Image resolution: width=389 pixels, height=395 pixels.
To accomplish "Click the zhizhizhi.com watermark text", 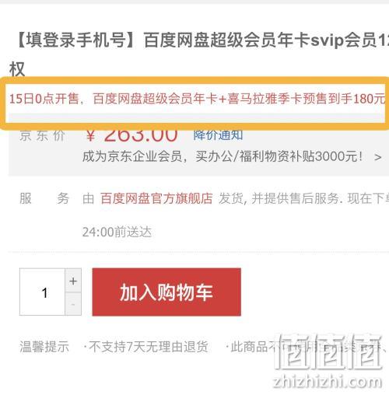I will [328, 382].
